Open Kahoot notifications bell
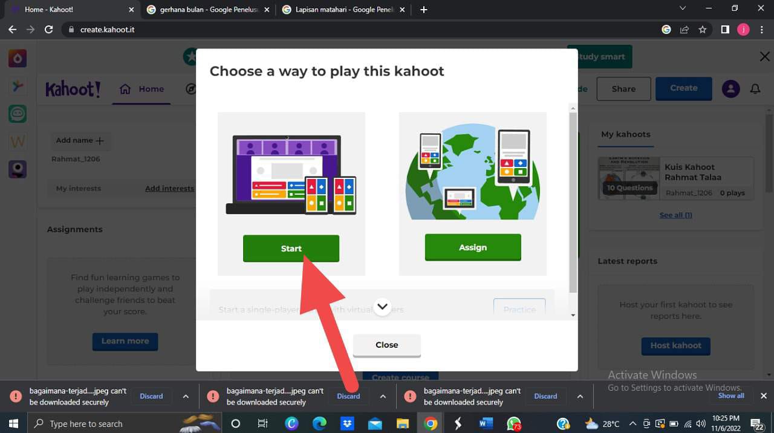The width and height of the screenshot is (774, 433). click(755, 89)
